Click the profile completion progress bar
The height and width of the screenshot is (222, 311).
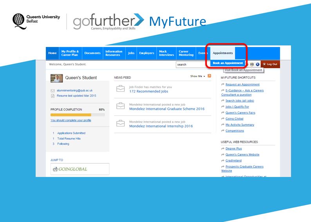click(78, 115)
